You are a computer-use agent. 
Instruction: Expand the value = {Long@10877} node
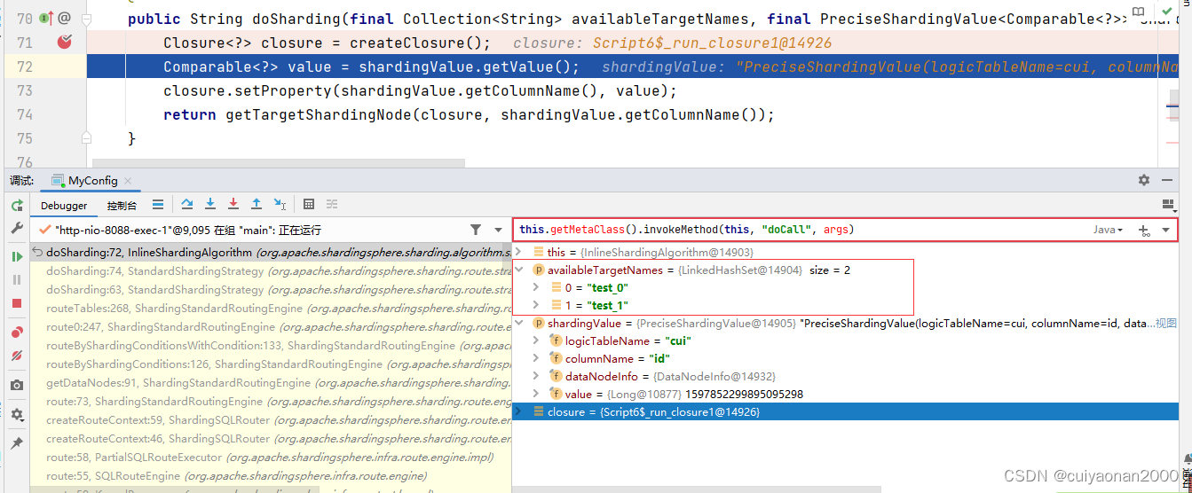[x=535, y=394]
